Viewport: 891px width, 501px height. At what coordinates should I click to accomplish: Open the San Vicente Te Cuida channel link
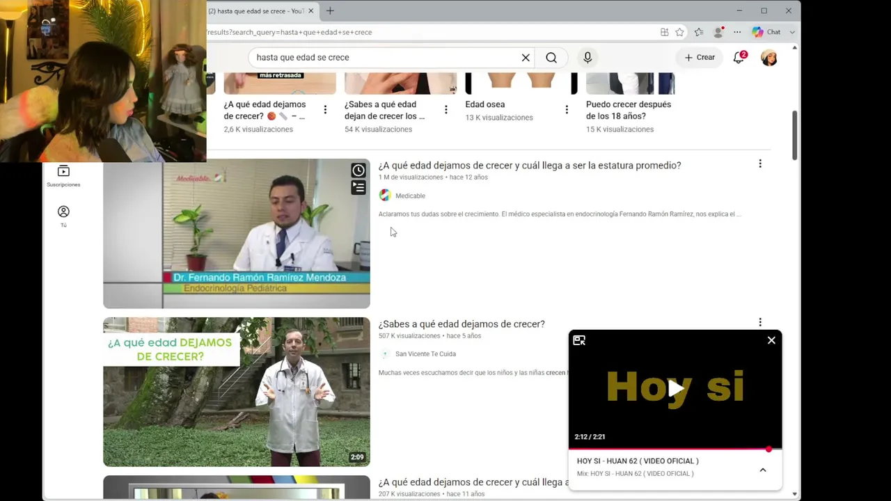tap(425, 354)
